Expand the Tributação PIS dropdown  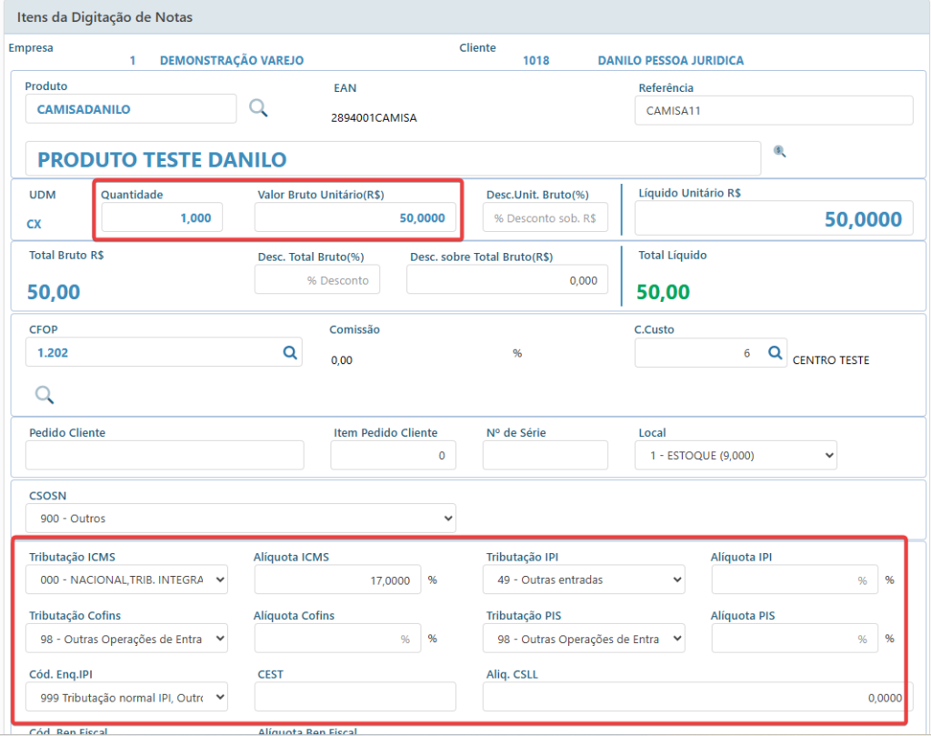click(584, 639)
